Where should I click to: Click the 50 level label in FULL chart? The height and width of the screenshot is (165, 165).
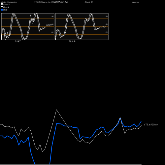pos(107,24)
